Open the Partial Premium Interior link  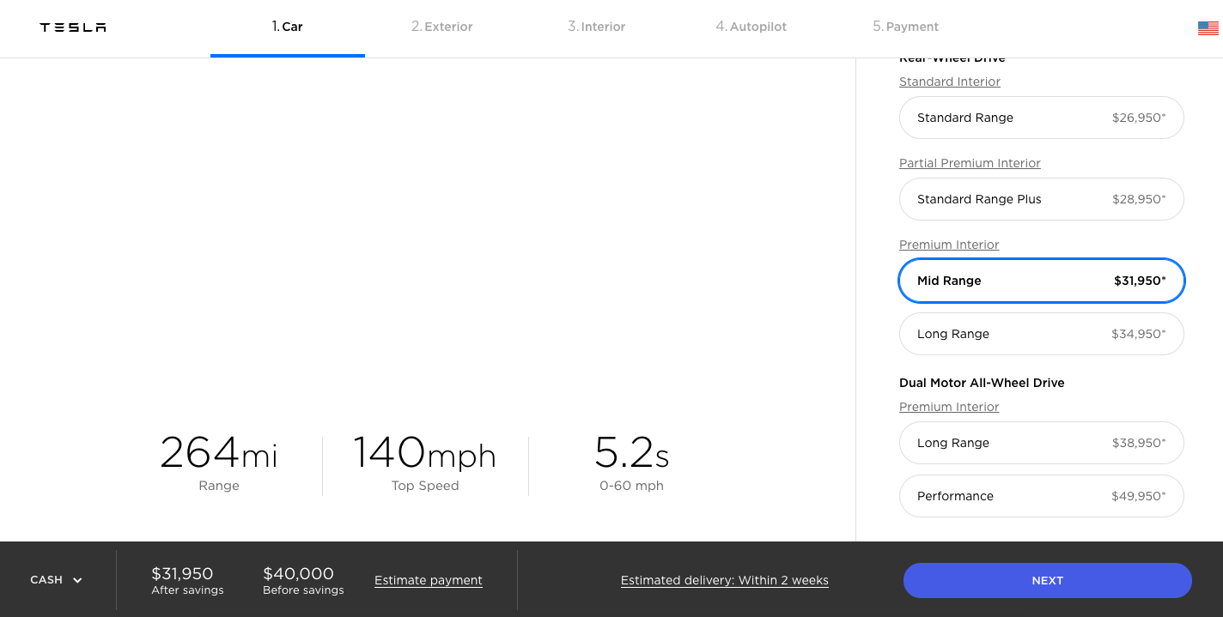tap(970, 163)
